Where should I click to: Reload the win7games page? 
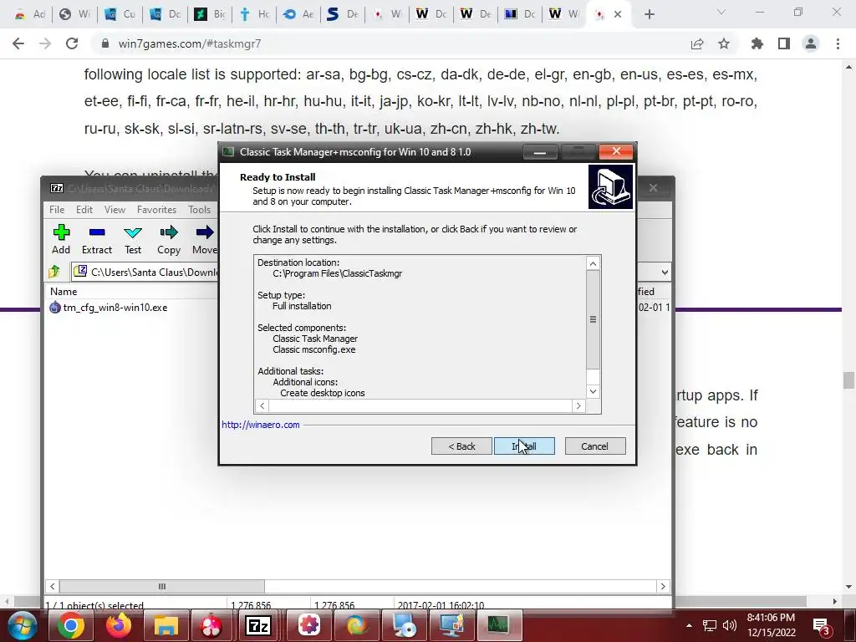tap(72, 43)
